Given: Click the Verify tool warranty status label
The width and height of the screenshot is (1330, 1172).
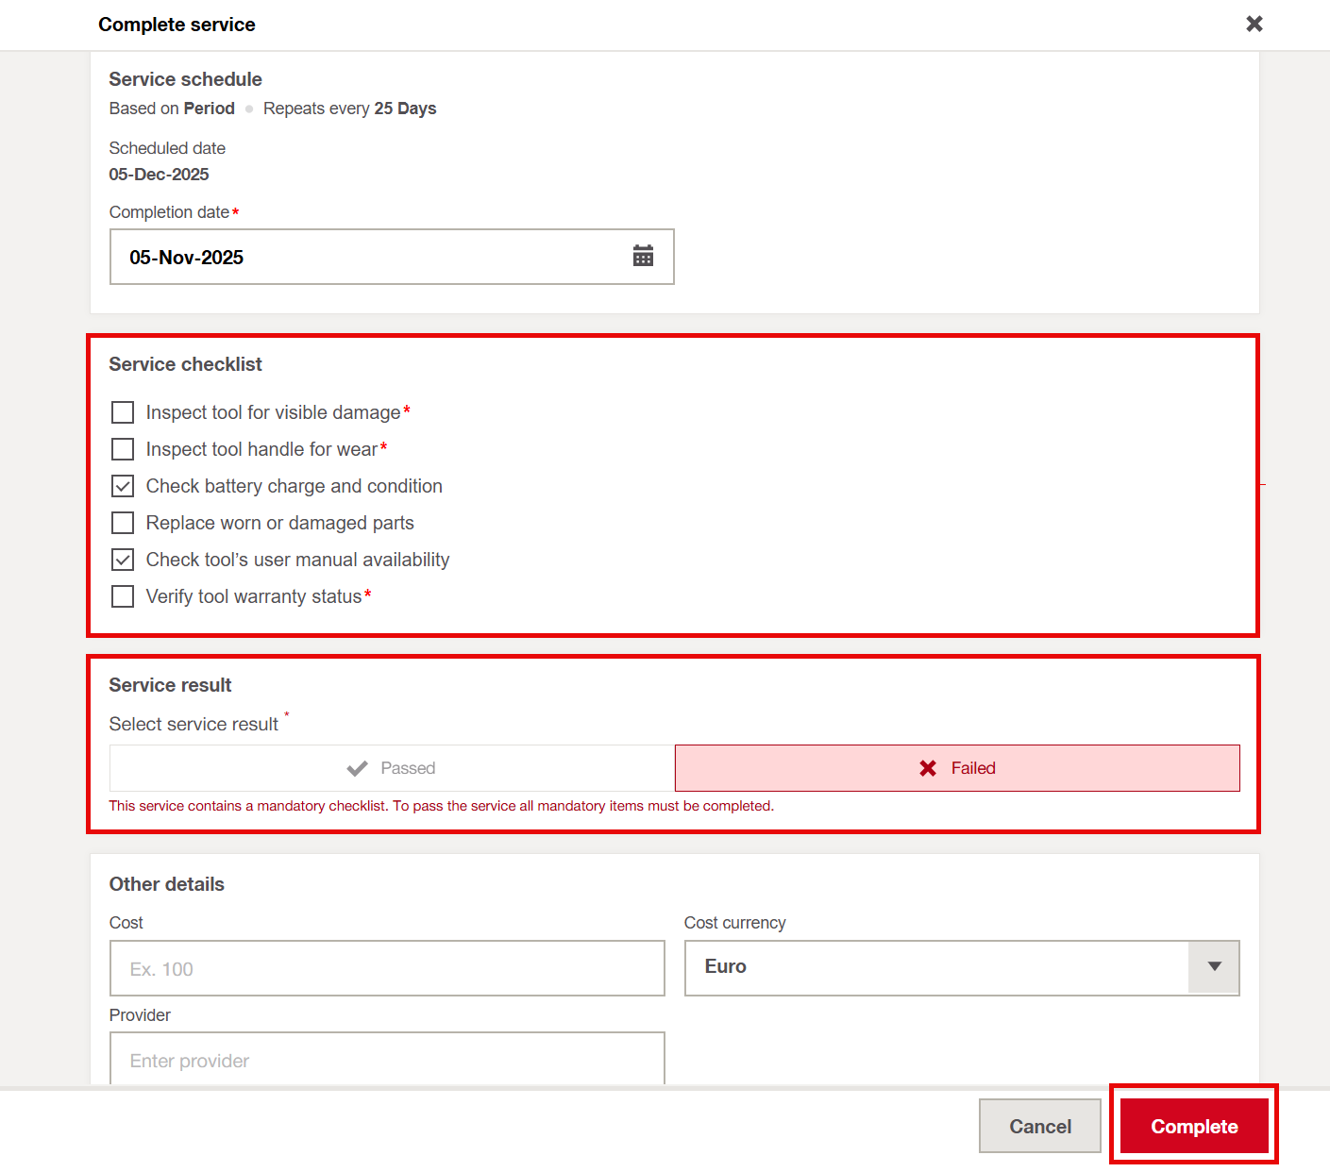Looking at the screenshot, I should click(253, 596).
